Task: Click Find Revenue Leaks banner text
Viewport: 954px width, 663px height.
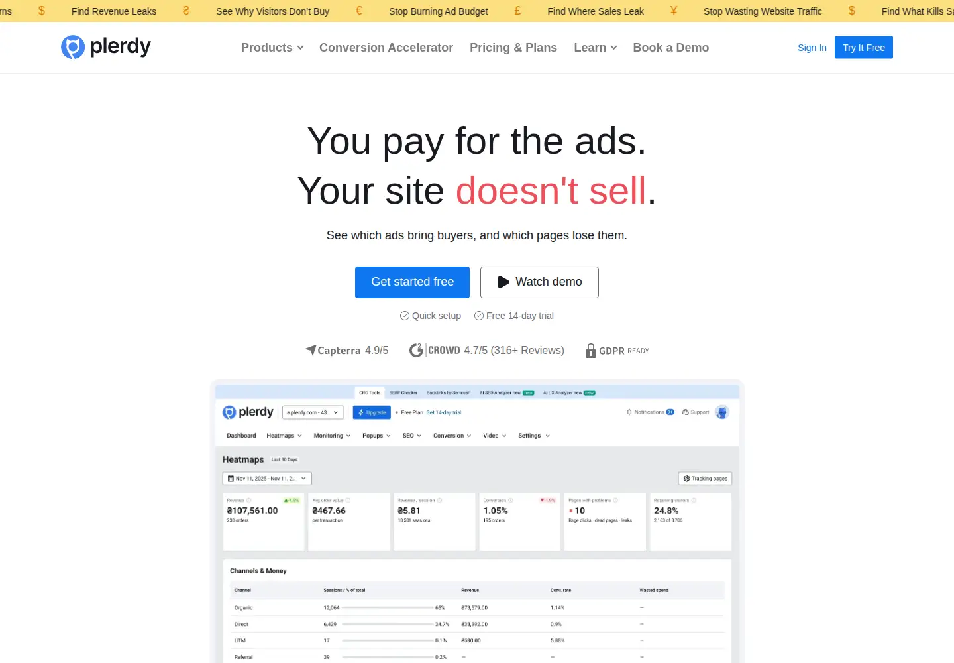Action: (x=114, y=11)
